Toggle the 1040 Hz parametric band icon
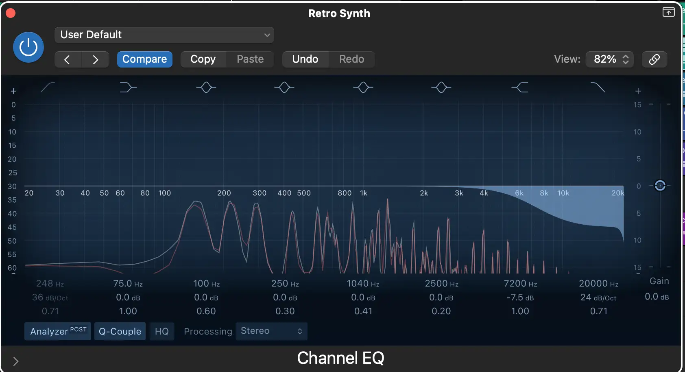The image size is (685, 372). [363, 87]
